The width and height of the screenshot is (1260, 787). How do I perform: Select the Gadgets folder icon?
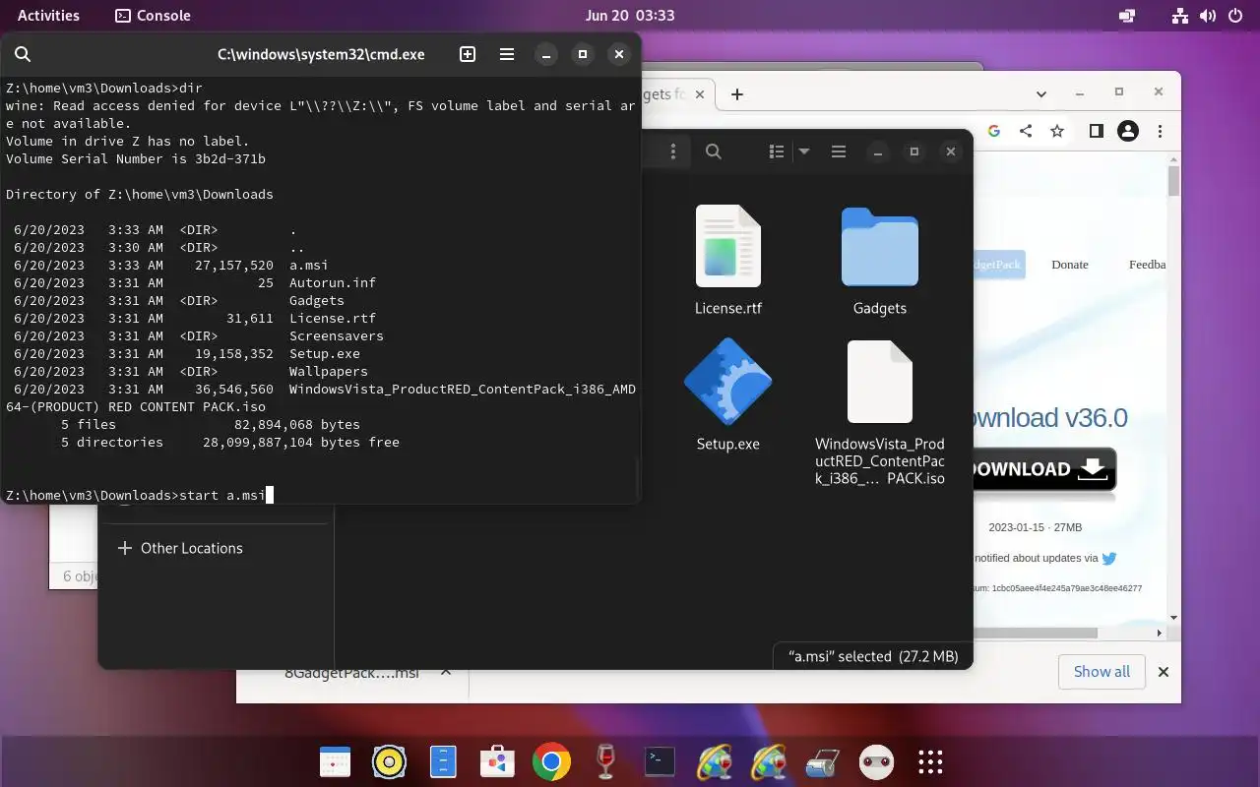[x=880, y=247]
